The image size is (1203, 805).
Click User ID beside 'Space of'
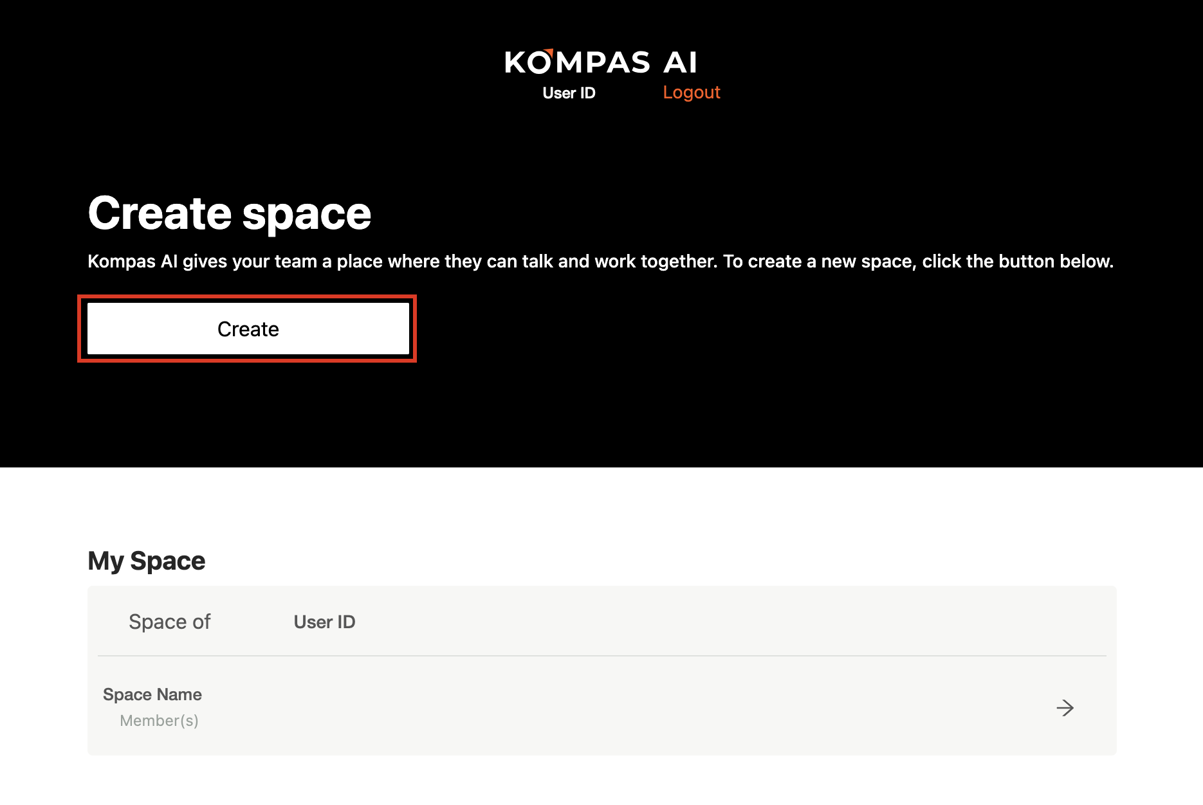coord(324,622)
